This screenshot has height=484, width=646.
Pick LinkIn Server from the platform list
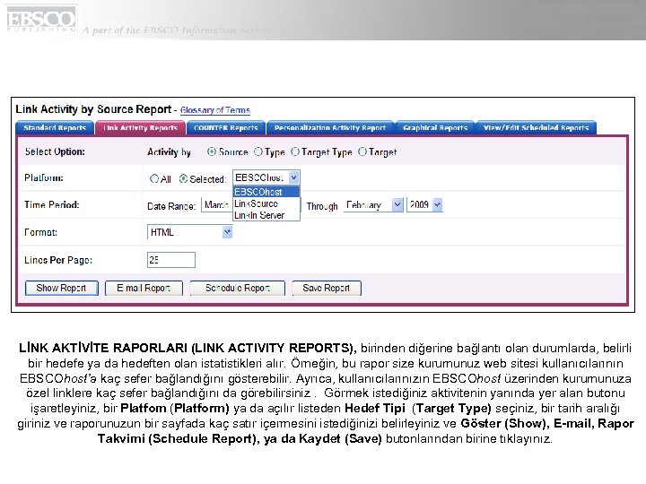(266, 215)
